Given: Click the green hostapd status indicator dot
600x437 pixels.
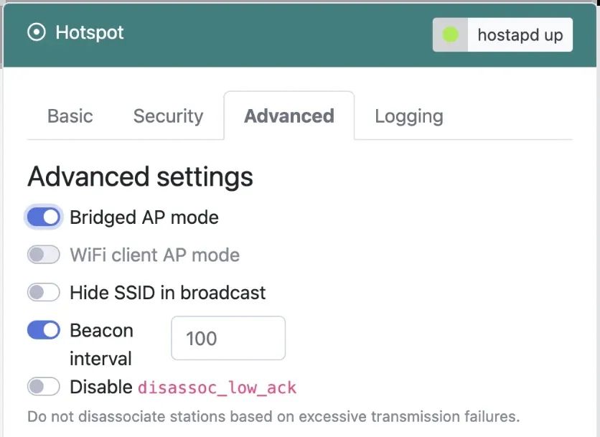Looking at the screenshot, I should coord(450,34).
